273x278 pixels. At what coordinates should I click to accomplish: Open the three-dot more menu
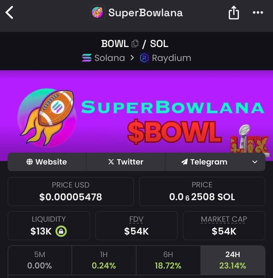click(258, 13)
